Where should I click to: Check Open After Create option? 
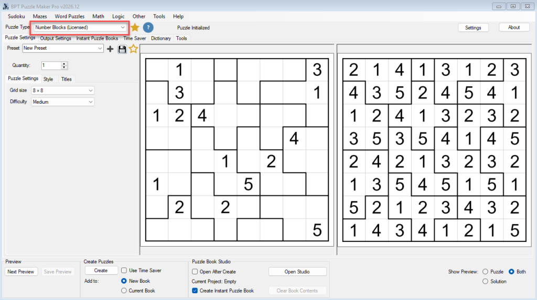tap(195, 272)
